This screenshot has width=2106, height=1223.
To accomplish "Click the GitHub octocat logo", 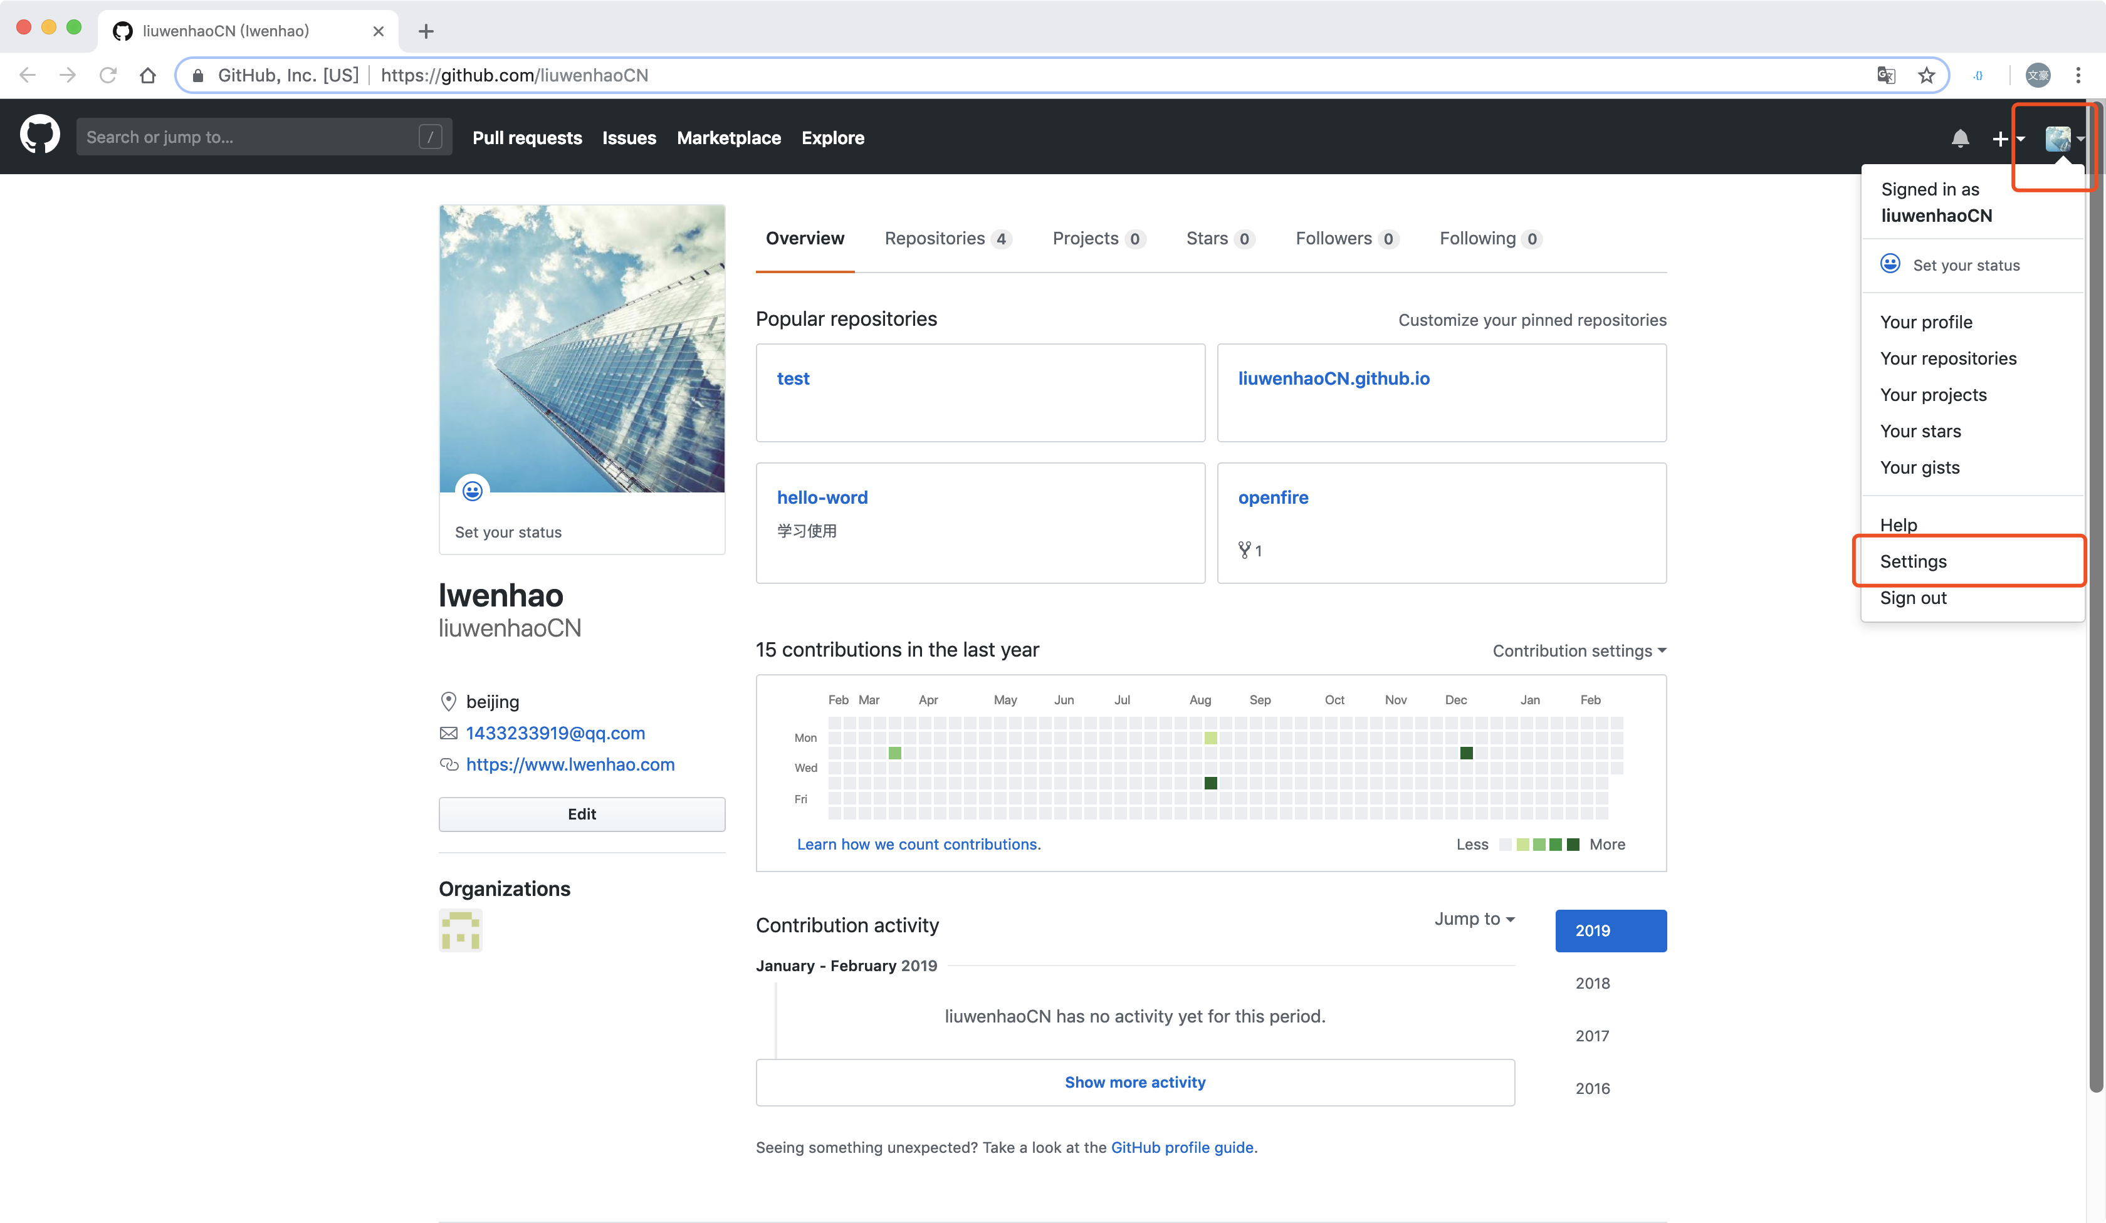I will tap(39, 136).
